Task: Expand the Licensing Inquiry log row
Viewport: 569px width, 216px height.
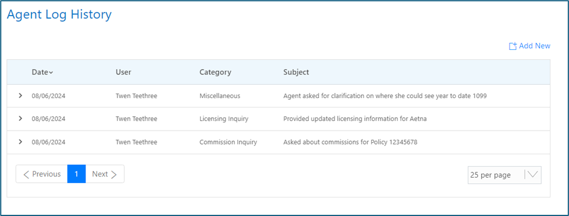Action: coord(20,118)
